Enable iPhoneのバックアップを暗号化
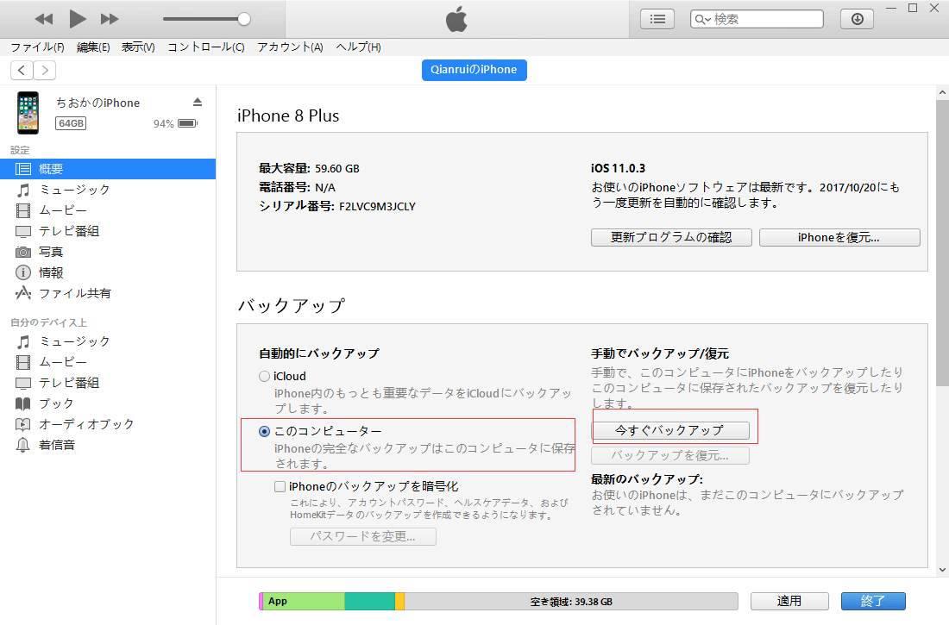The width and height of the screenshot is (949, 625). pos(280,486)
